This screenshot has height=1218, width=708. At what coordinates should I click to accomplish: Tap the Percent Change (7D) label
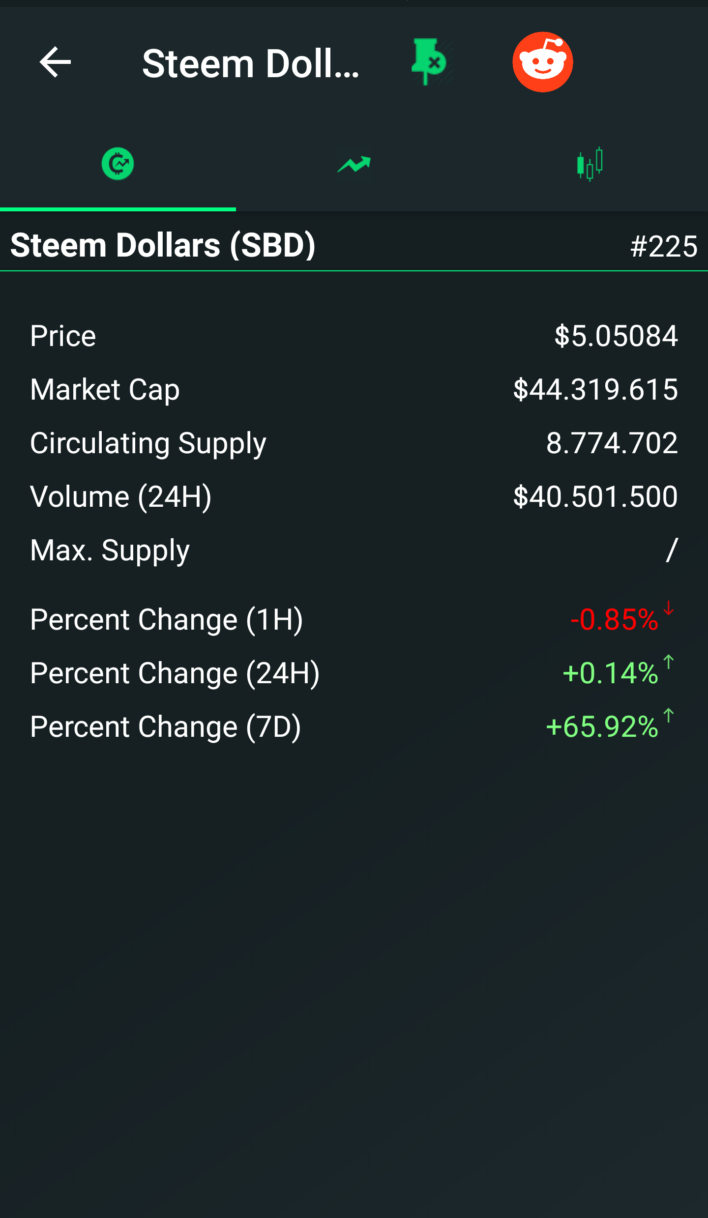(x=165, y=726)
